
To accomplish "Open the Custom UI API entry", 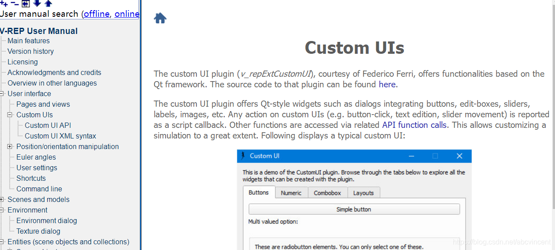I will pos(48,125).
